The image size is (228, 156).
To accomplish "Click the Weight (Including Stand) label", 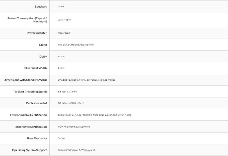I will click(31, 92).
